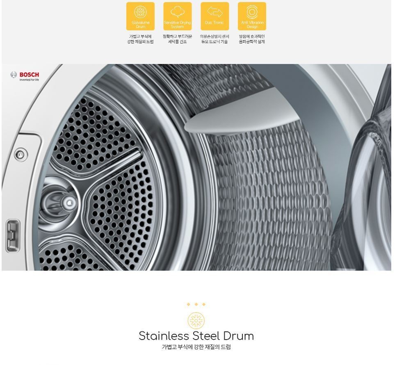
Task: Click the middle orange diamond dot
Action: pyautogui.click(x=196, y=304)
